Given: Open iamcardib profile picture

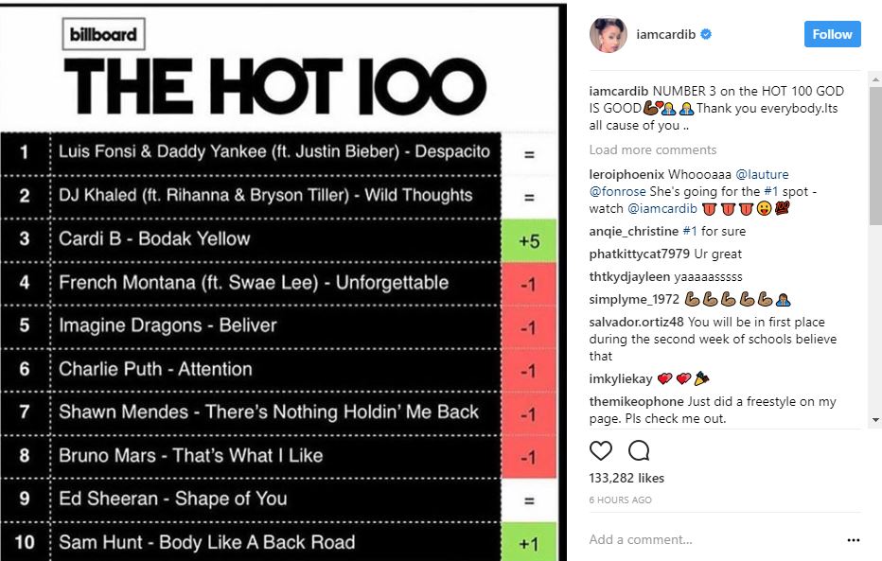Looking at the screenshot, I should click(609, 34).
